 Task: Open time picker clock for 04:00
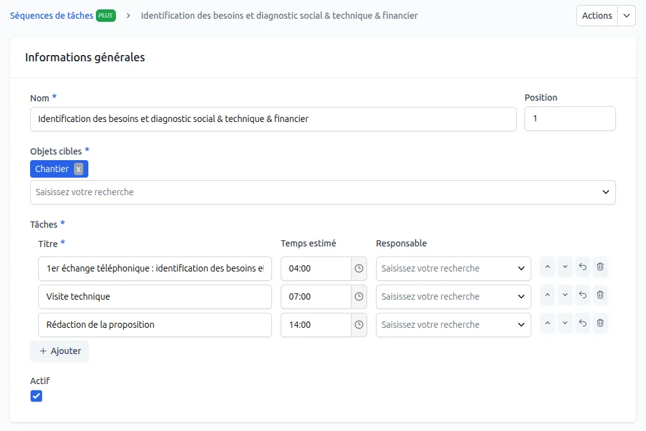[359, 268]
